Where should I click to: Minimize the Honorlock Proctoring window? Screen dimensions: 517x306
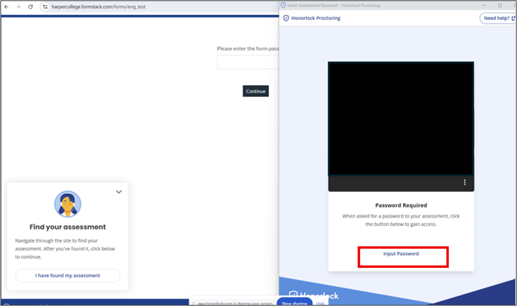[x=483, y=5]
